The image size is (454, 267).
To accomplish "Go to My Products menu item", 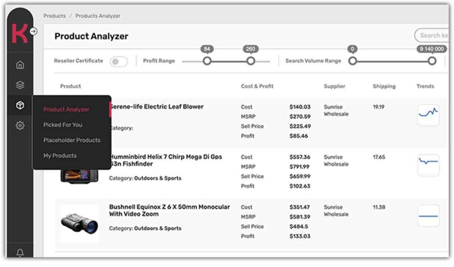I will click(60, 156).
